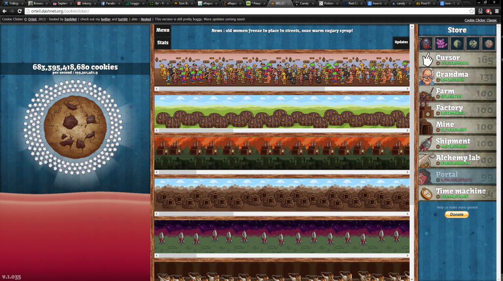The image size is (503, 281).
Task: Purchase a Factory from the store
Action: point(457,109)
